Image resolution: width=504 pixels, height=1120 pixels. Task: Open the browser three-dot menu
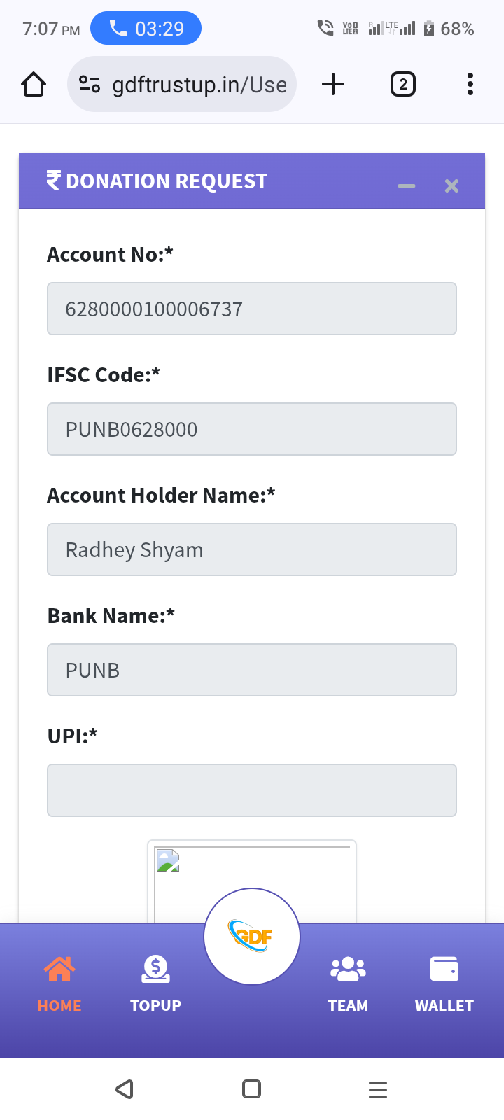(470, 85)
